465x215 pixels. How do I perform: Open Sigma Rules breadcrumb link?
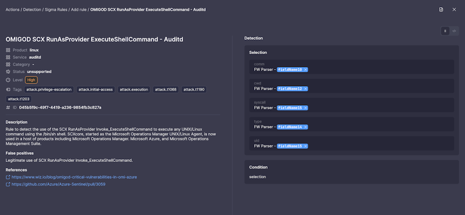[x=56, y=10]
